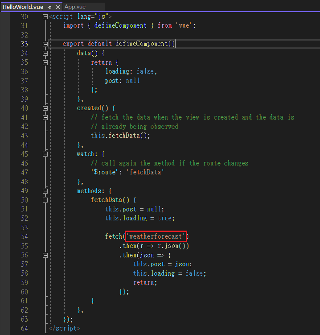Click 'this.fetchData();' on line 43
Viewport: 320px width, 335px height.
[120, 136]
